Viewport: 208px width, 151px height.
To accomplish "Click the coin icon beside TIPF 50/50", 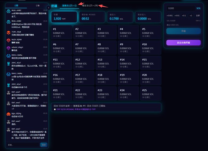I will tap(55, 109).
